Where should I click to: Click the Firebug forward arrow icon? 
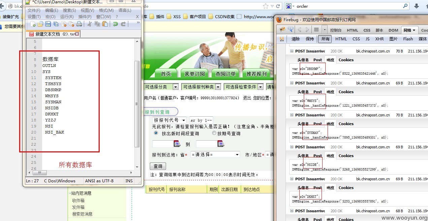click(307, 30)
